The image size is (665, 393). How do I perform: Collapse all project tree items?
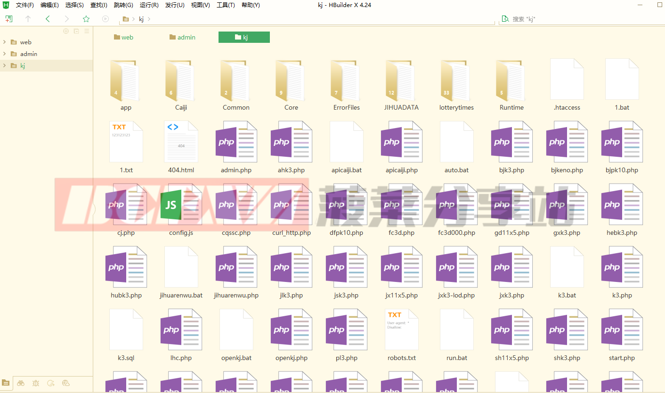point(76,31)
